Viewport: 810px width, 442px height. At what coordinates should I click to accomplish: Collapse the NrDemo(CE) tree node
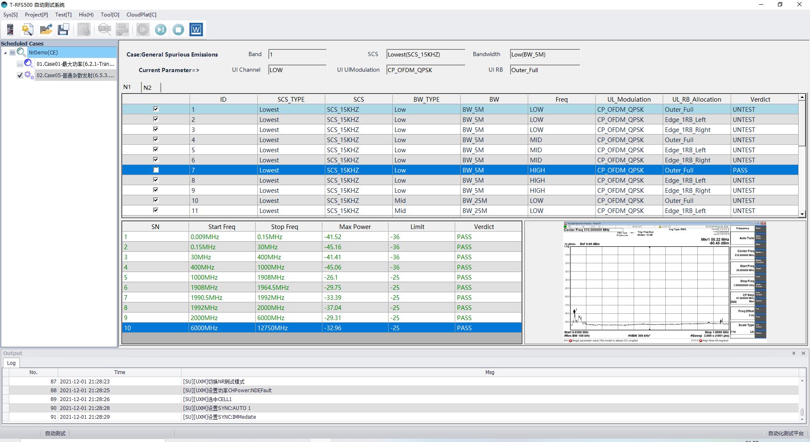[5, 53]
